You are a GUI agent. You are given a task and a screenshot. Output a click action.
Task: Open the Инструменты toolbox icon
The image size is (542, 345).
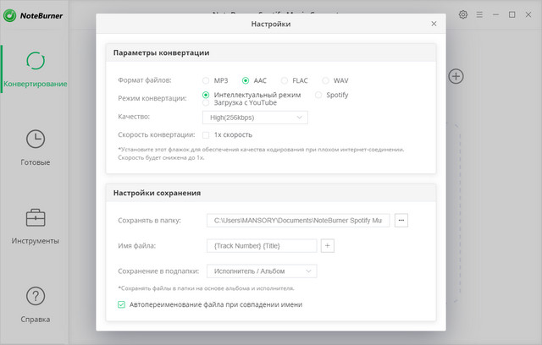(x=36, y=217)
